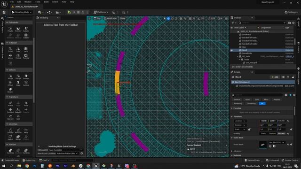The width and height of the screenshot is (301, 169).
Task: Click the Static Mesh thumbnail preview
Action: 262,145
